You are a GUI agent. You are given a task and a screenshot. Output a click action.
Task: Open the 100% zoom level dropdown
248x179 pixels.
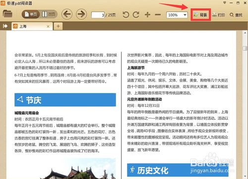point(177,15)
